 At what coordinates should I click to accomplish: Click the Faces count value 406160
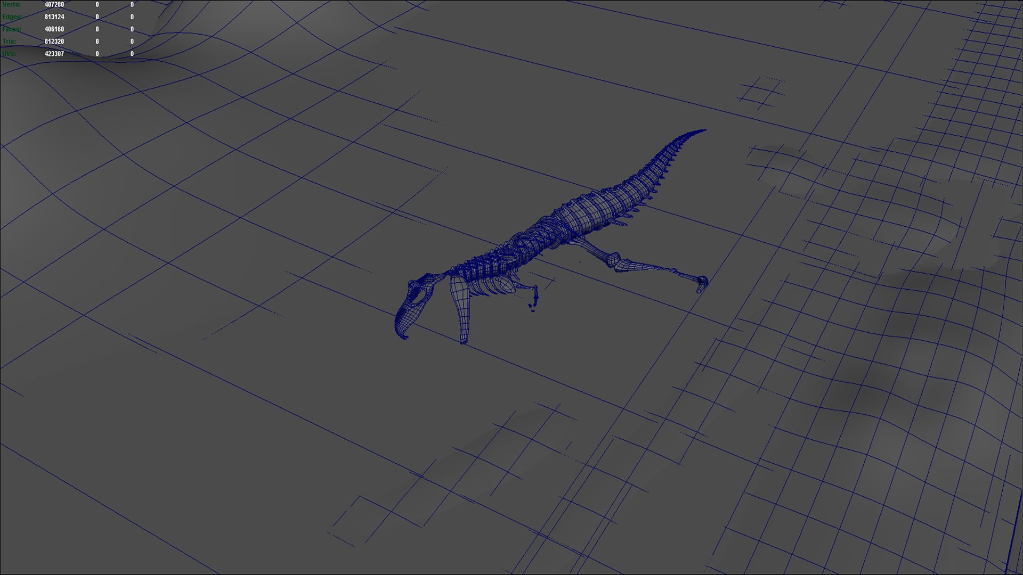54,29
